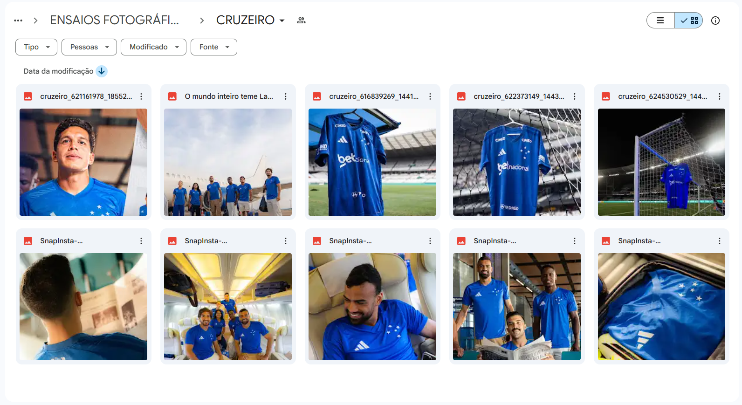742x405 pixels.
Task: Open more actions for cruzeiro_616839269 file
Action: tap(430, 96)
